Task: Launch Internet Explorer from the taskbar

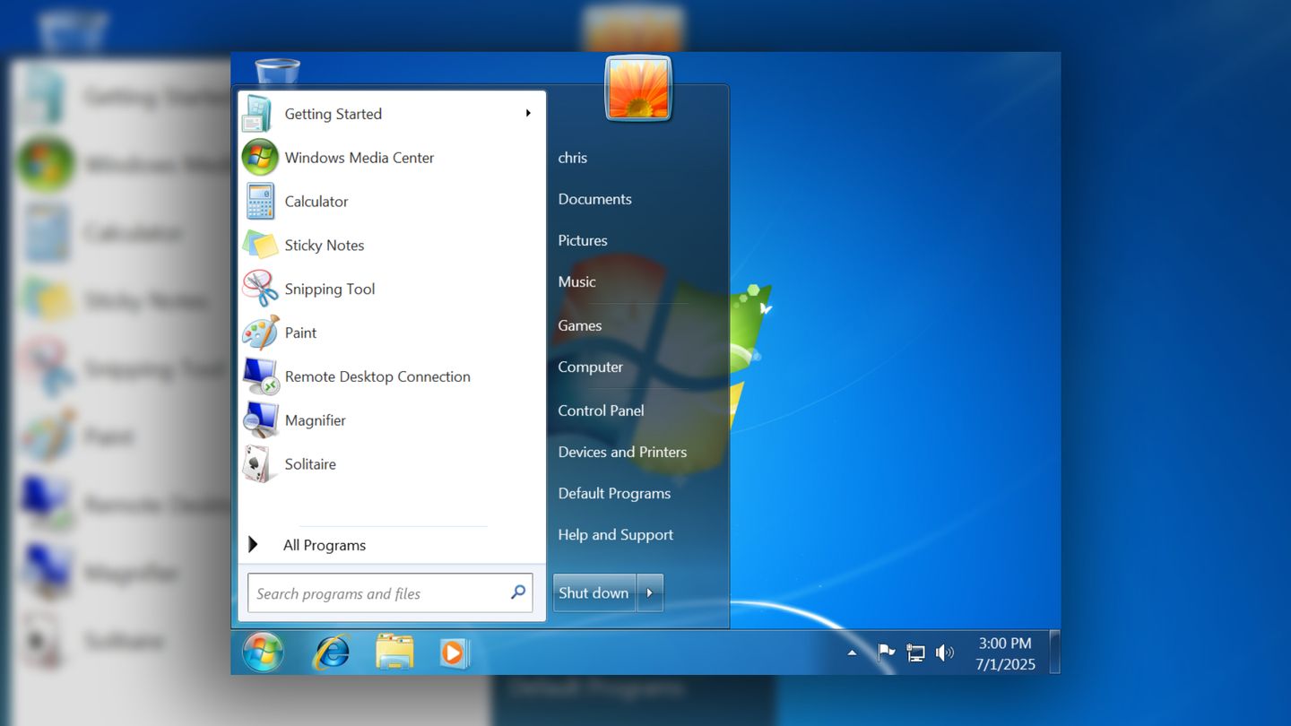Action: 331,653
